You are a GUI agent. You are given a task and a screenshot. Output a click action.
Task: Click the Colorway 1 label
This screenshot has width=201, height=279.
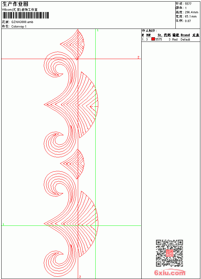pyautogui.click(x=19, y=27)
